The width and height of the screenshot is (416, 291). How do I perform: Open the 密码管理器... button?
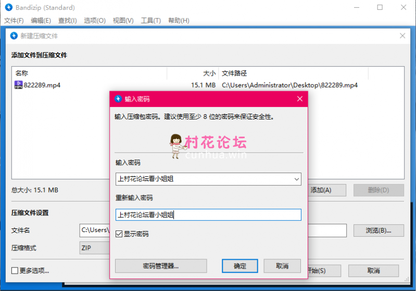tap(161, 266)
